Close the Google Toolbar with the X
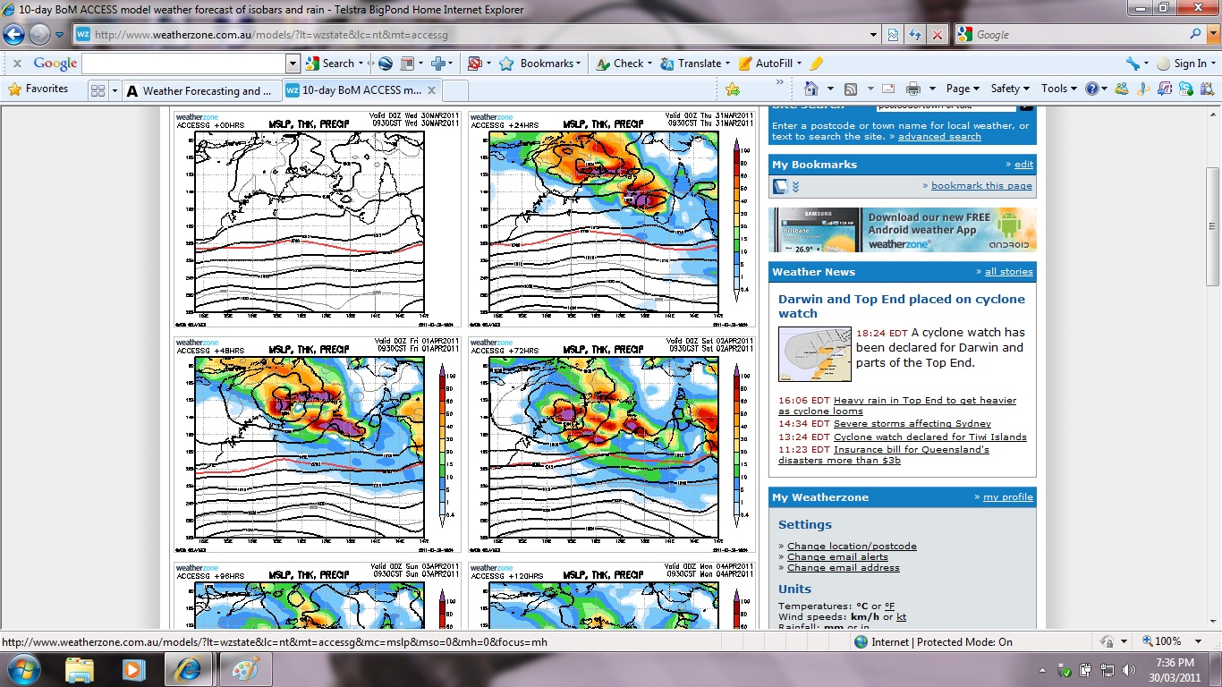This screenshot has height=687, width=1222. [17, 64]
